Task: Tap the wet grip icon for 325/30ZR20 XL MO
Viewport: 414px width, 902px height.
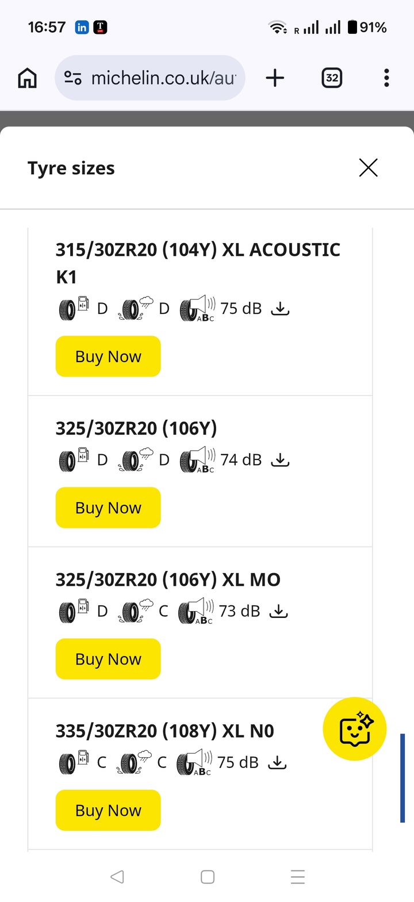Action: 136,612
